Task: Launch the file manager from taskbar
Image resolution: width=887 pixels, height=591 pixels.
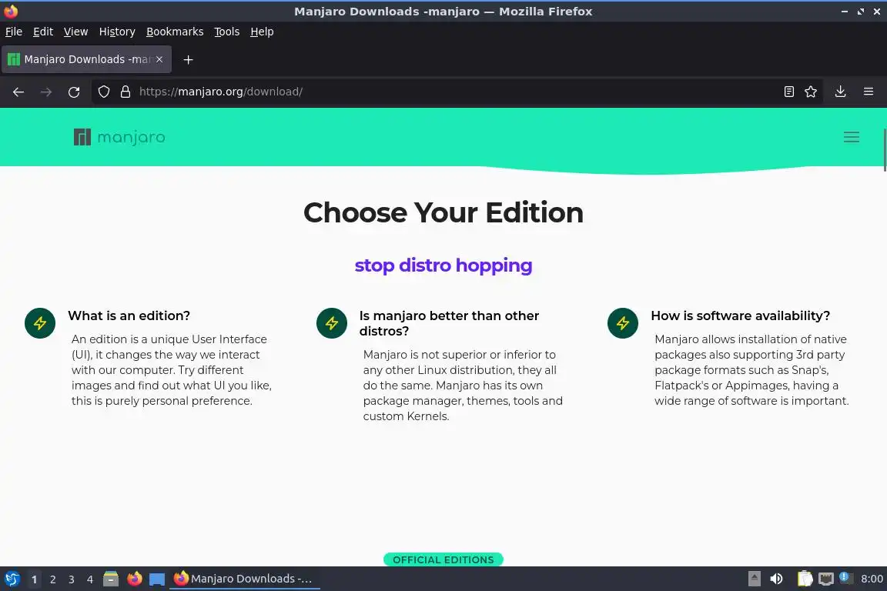Action: [111, 579]
